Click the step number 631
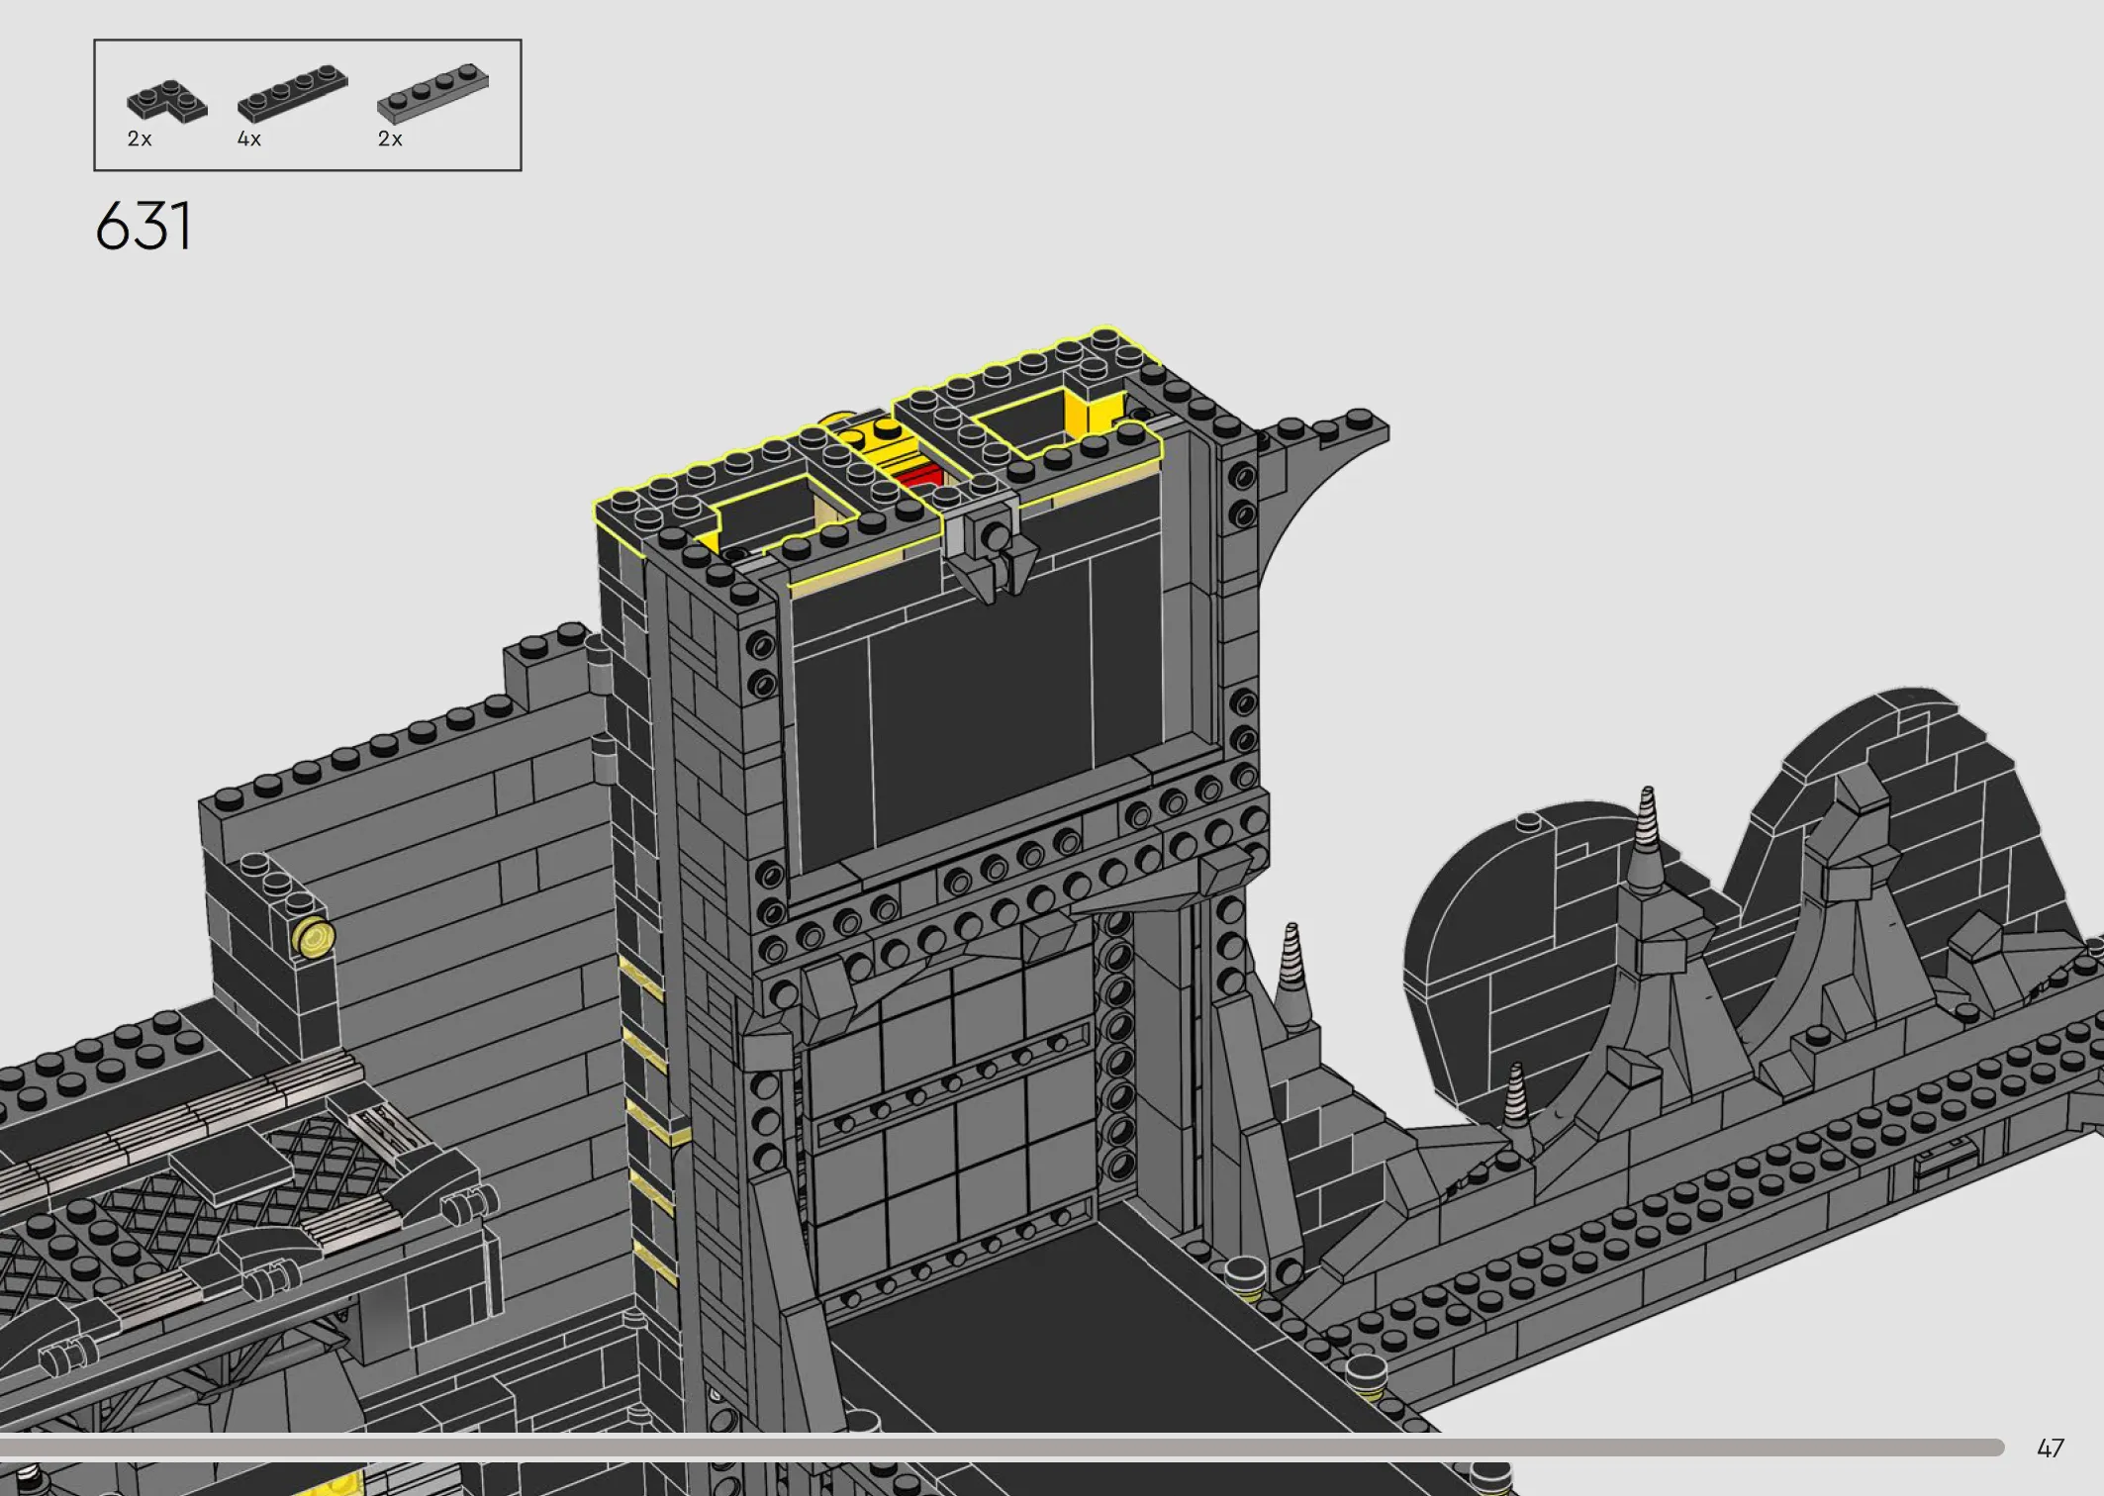This screenshot has width=2104, height=1496. (143, 227)
